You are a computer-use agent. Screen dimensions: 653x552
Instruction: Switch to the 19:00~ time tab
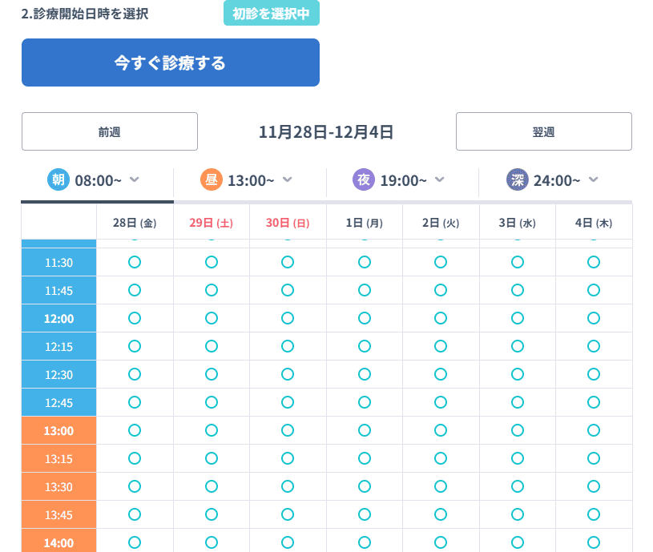pos(403,181)
